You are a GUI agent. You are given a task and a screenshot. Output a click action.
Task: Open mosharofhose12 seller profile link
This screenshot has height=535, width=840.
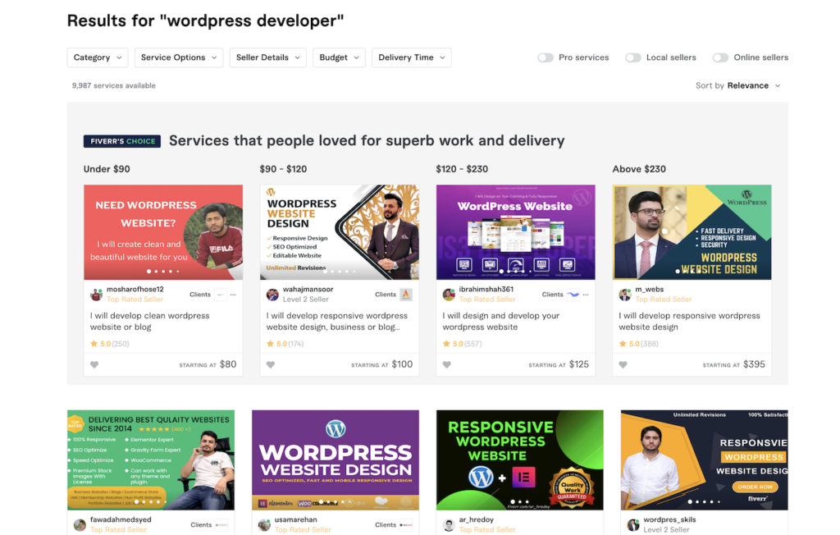pyautogui.click(x=135, y=289)
